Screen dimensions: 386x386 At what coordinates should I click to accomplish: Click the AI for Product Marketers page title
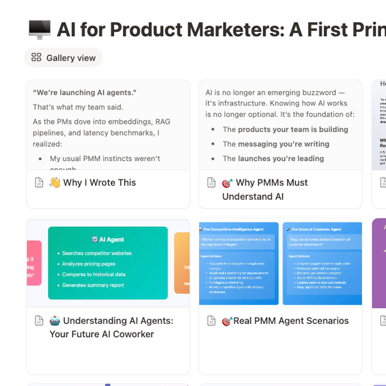pyautogui.click(x=221, y=30)
